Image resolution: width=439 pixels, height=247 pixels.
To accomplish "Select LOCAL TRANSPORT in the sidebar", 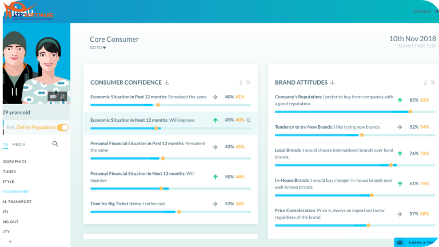I will (16, 201).
